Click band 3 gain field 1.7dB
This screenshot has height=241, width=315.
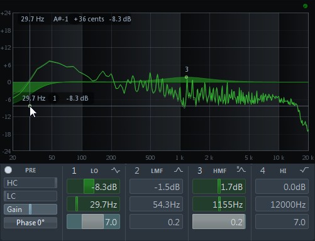(x=219, y=186)
